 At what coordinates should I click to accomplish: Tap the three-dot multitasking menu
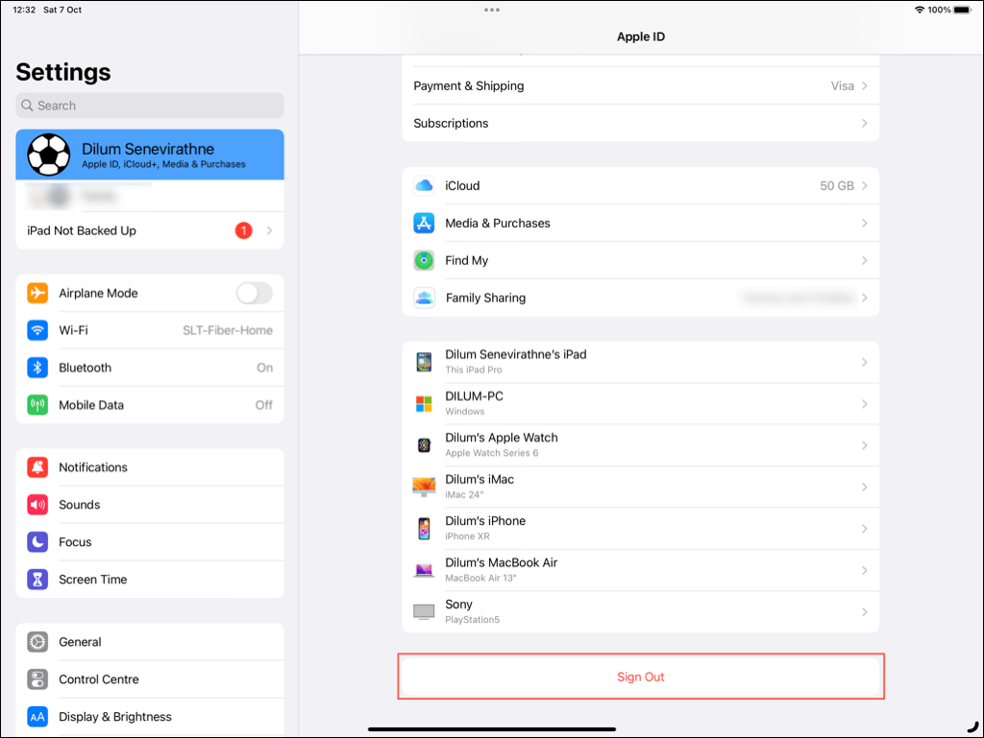pyautogui.click(x=492, y=10)
